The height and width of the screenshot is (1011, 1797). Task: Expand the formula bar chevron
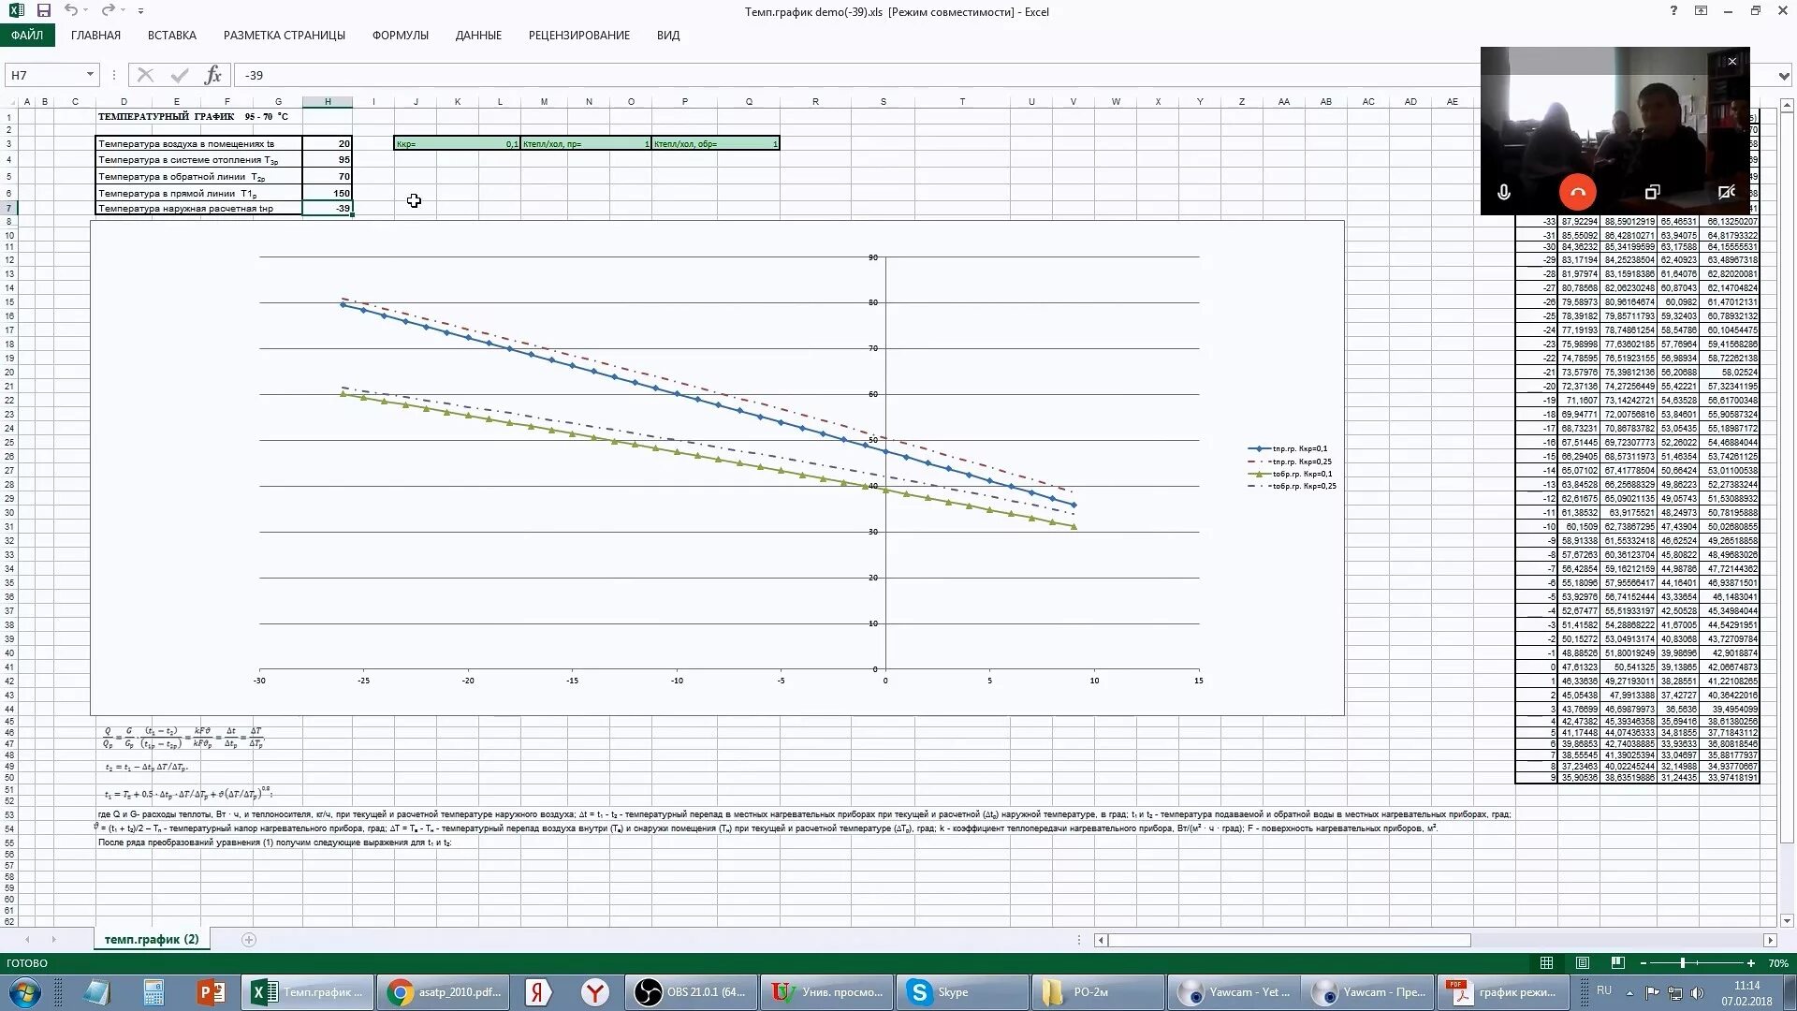[x=1784, y=75]
